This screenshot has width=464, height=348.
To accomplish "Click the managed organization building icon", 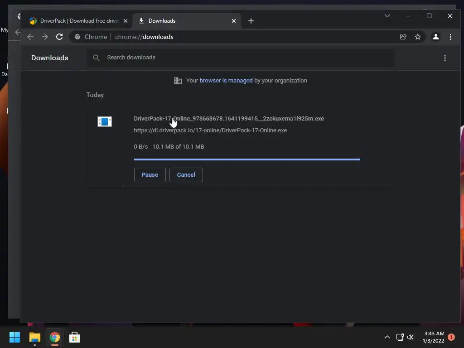I will coord(178,81).
